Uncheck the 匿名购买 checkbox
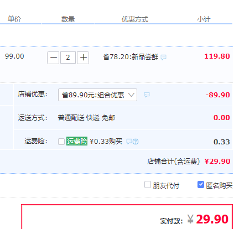This screenshot has width=234, height=229. [x=201, y=185]
